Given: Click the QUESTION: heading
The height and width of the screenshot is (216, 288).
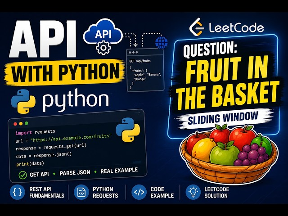Looking at the screenshot, I should click(x=210, y=49).
